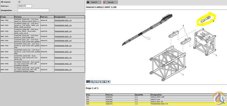The width and height of the screenshot is (227, 106).
Task: Zoom in on the parts diagram
Action: coord(92,82)
